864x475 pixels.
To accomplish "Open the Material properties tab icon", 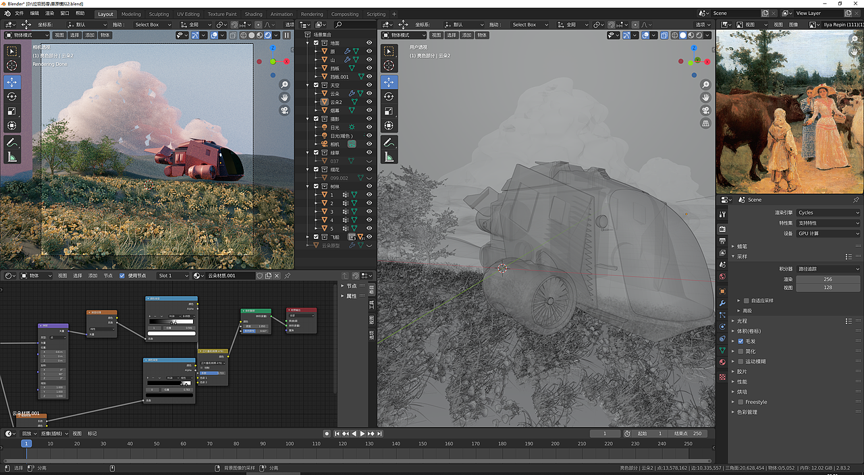I will (x=722, y=363).
